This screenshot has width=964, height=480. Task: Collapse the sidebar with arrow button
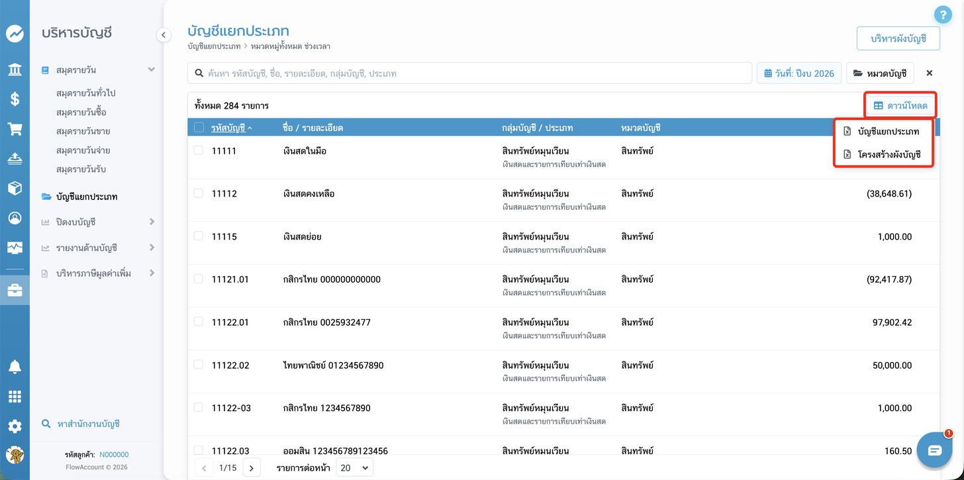[x=164, y=35]
